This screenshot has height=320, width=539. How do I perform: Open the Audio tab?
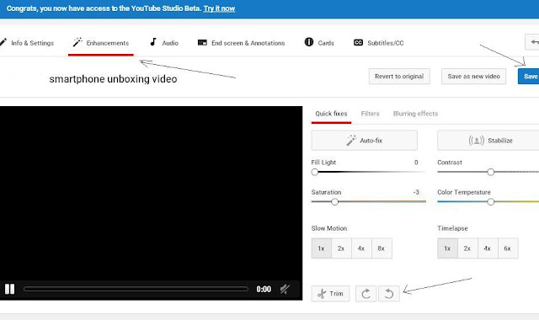(164, 43)
